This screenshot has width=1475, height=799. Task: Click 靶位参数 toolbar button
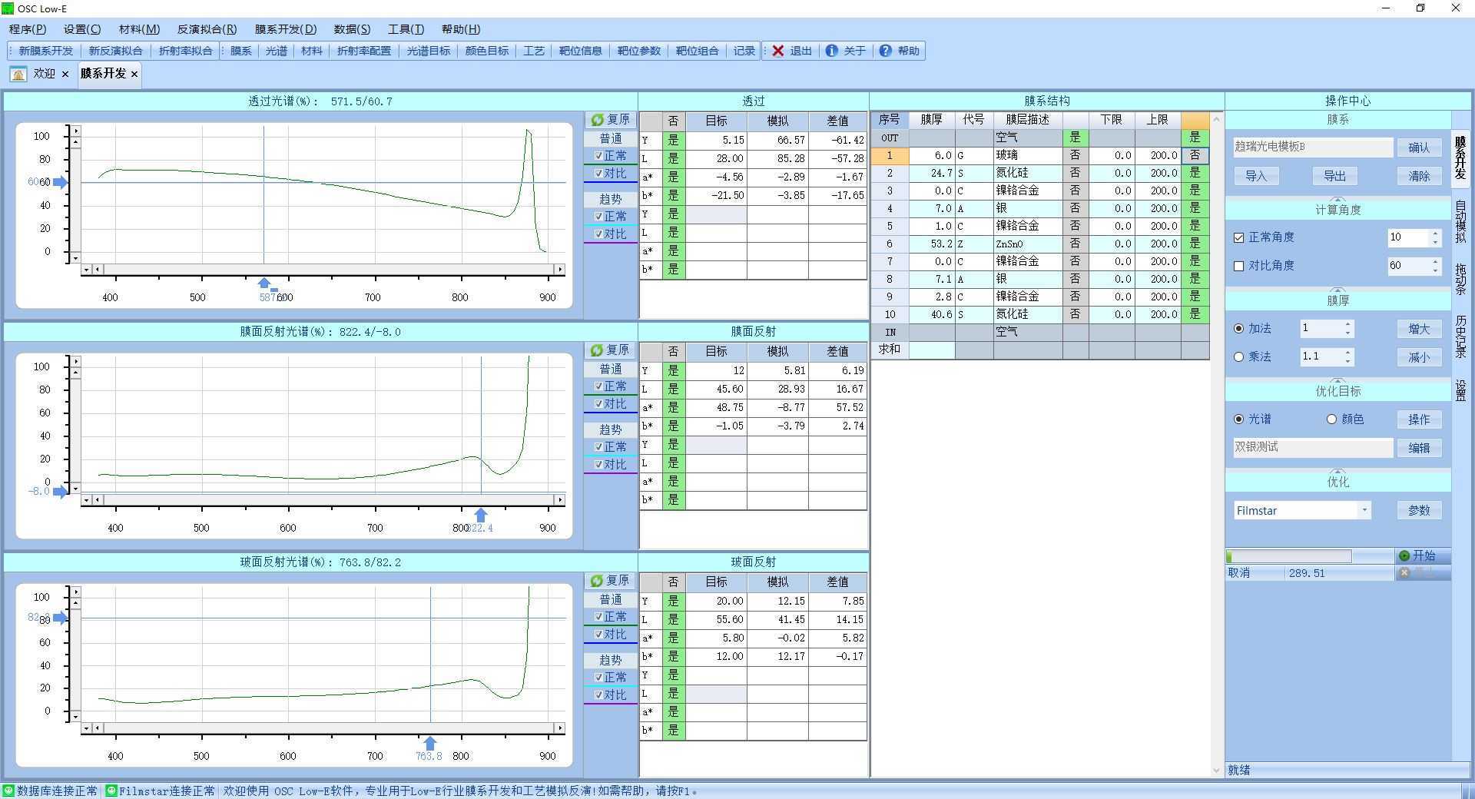click(x=639, y=51)
